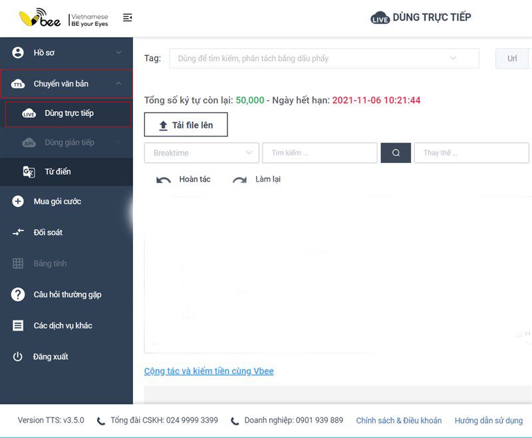Click the Thay thế input field
The height and width of the screenshot is (438, 532).
pyautogui.click(x=471, y=153)
